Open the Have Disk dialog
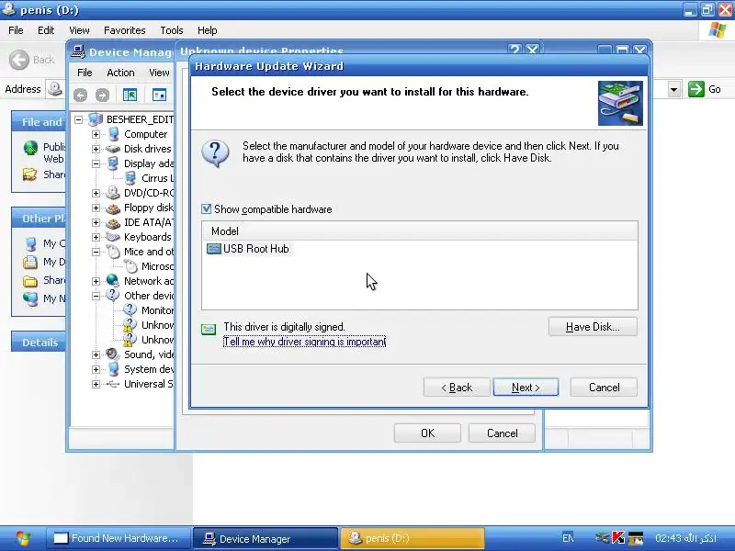Viewport: 735px width, 551px height. (x=593, y=327)
